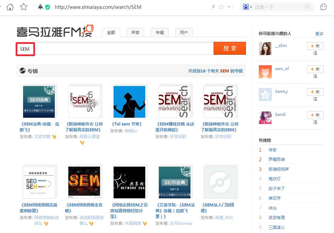The image size is (334, 233).
Task: Click V badge next to 艾奇学院
Action: pos(54,137)
